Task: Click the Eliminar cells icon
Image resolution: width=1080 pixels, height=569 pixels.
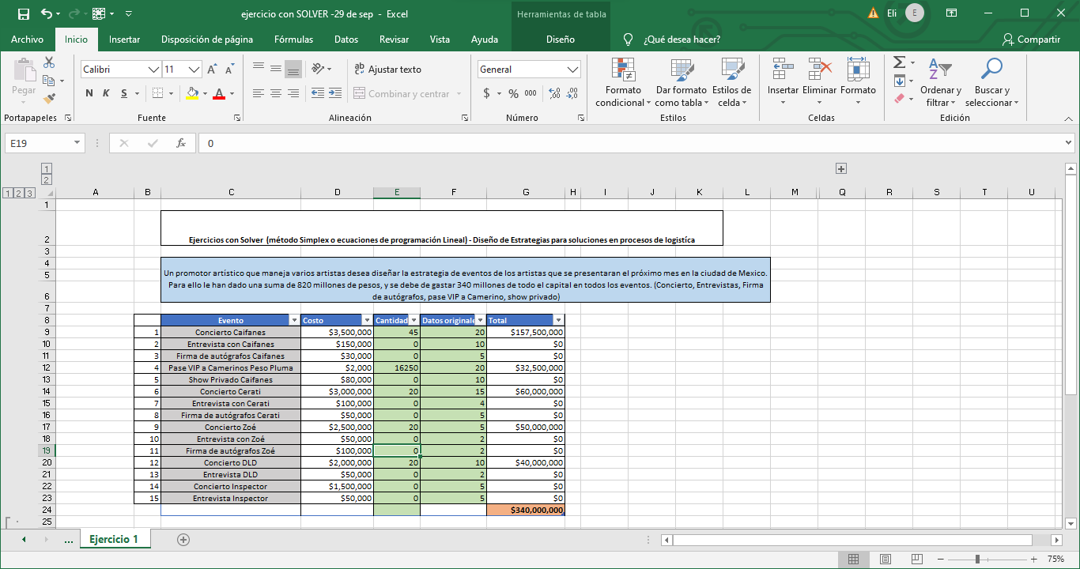Action: pyautogui.click(x=819, y=70)
